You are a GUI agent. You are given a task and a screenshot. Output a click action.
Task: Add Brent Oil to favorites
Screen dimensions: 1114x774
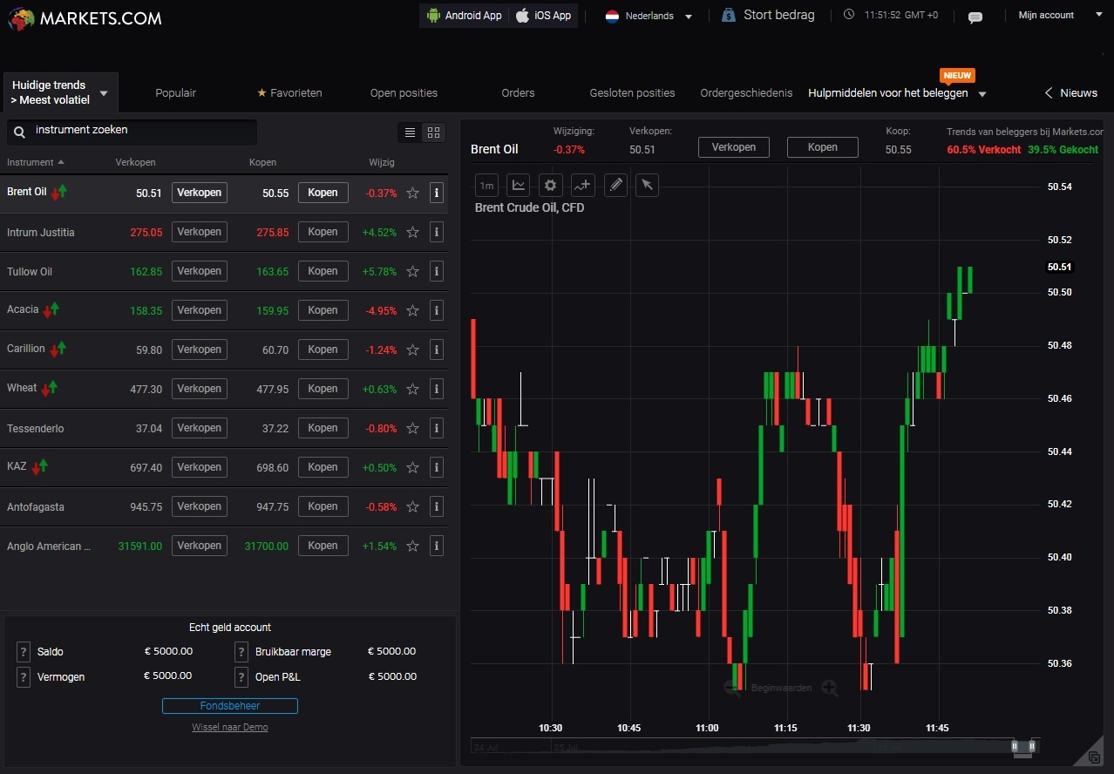click(x=413, y=193)
